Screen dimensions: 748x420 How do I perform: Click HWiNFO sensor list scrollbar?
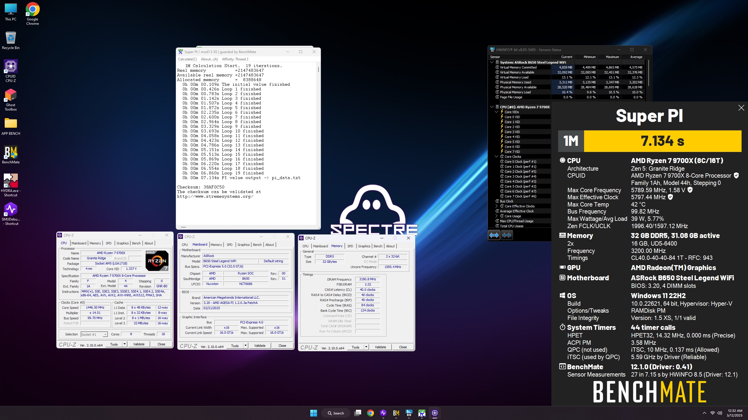(648, 73)
